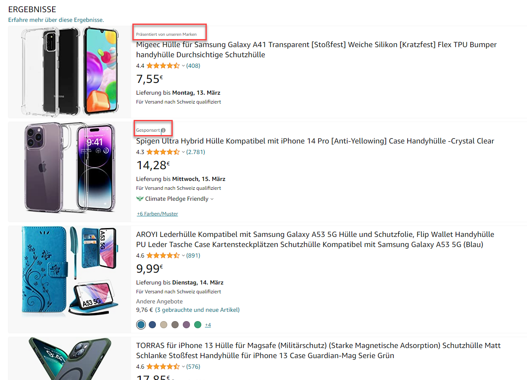Expand the Climate Pledge Friendly chevron
This screenshot has height=380, width=527.
(212, 199)
